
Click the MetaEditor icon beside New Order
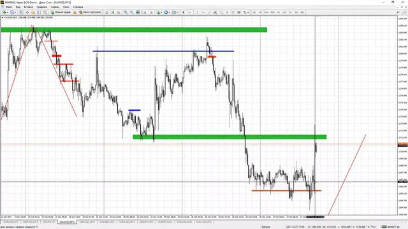[75, 12]
